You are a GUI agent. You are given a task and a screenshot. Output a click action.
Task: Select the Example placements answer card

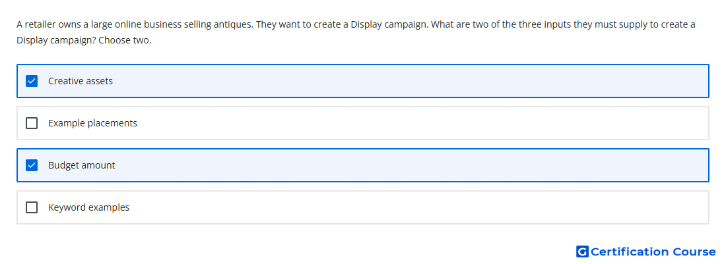pyautogui.click(x=363, y=123)
